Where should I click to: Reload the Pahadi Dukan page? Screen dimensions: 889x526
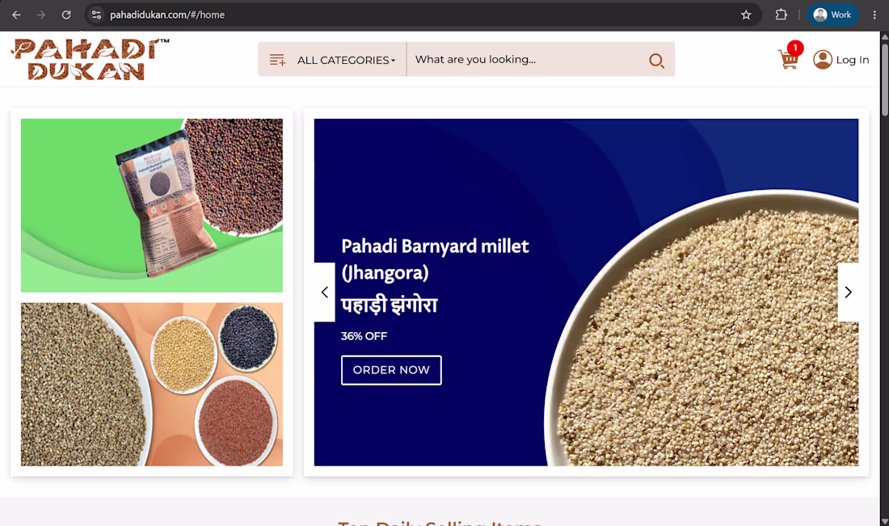click(66, 15)
